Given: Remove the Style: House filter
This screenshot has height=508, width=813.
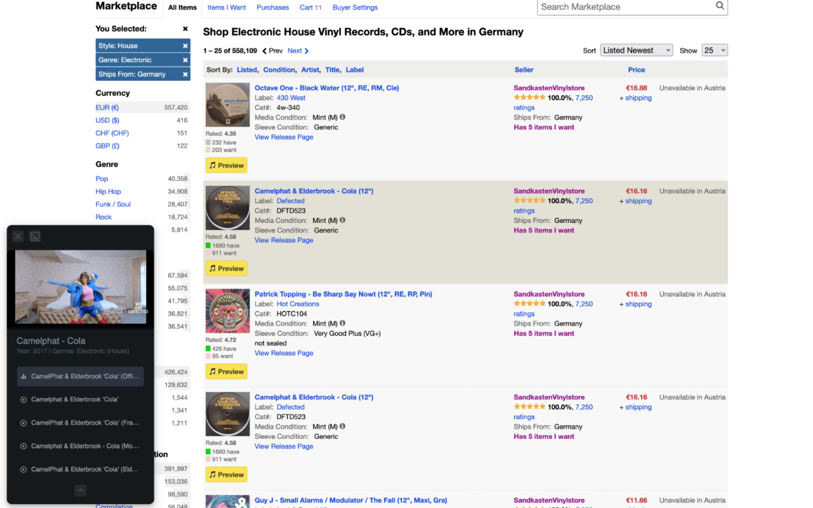Looking at the screenshot, I should tap(185, 46).
